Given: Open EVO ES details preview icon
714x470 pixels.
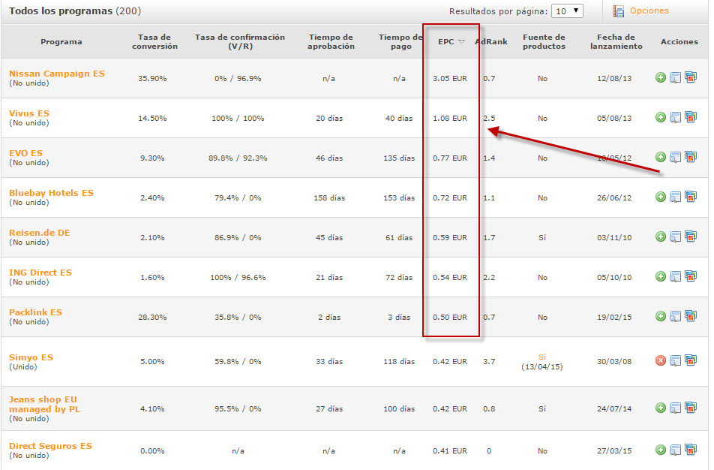Looking at the screenshot, I should (x=675, y=157).
